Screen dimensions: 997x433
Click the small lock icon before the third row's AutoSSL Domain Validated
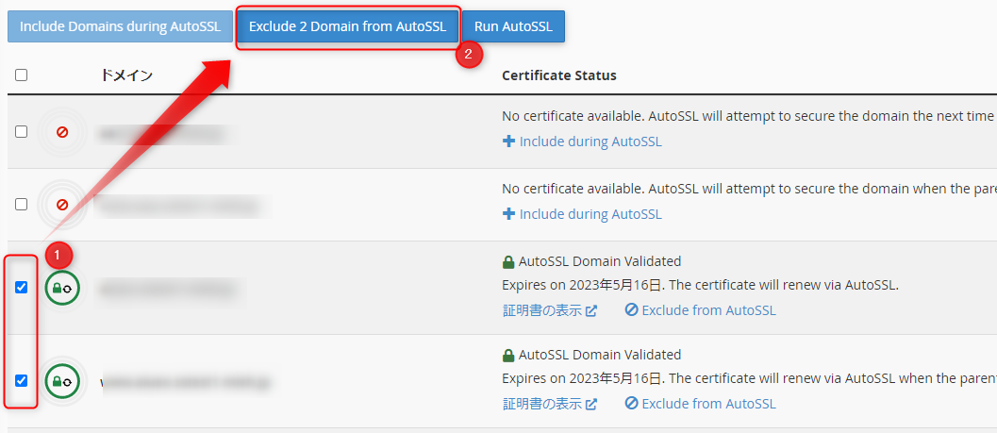coord(508,261)
